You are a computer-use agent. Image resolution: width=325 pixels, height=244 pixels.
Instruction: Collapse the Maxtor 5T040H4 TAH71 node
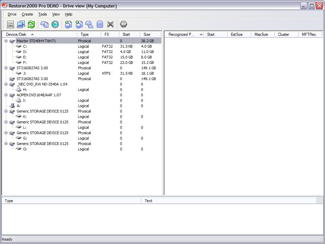6,41
